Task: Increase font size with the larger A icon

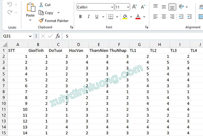Action: [135, 7]
